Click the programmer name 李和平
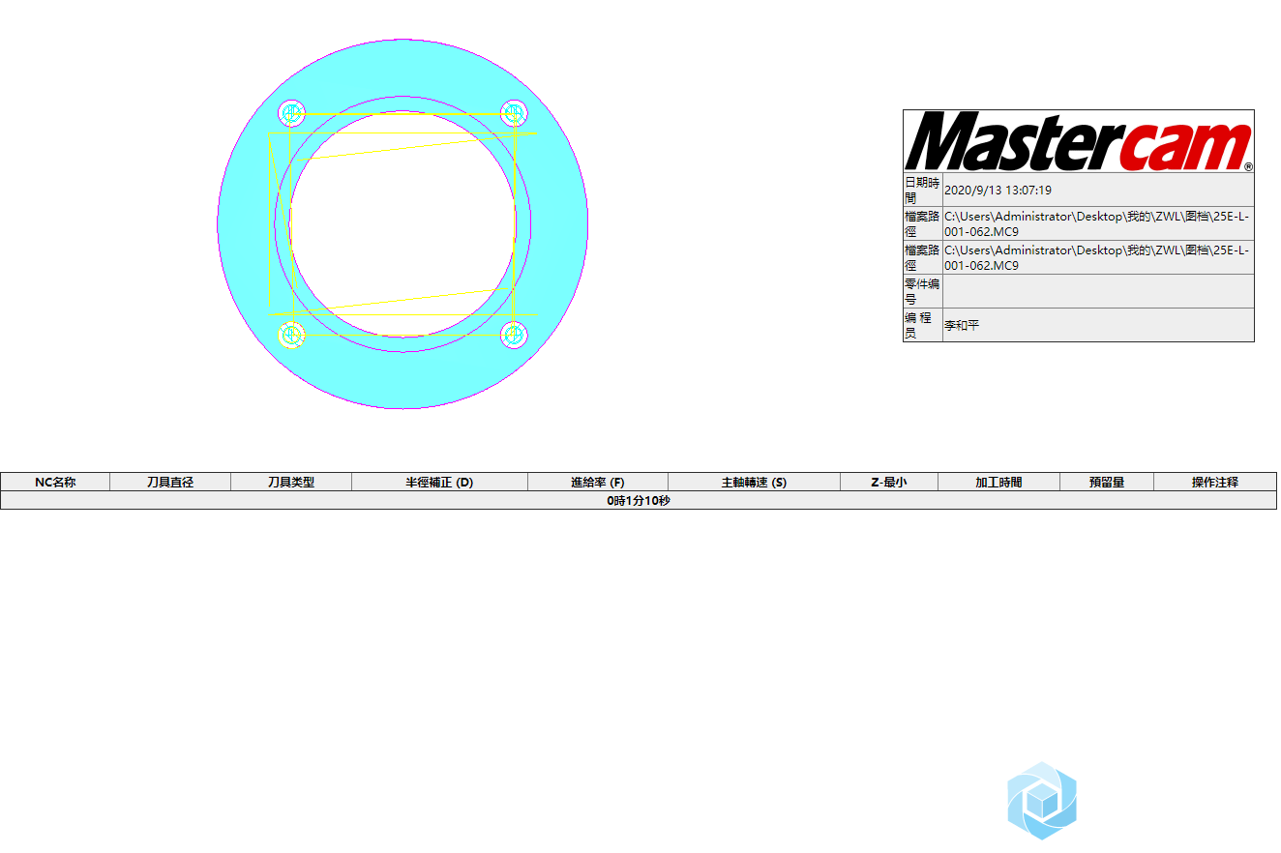The width and height of the screenshot is (1281, 853). pos(963,326)
